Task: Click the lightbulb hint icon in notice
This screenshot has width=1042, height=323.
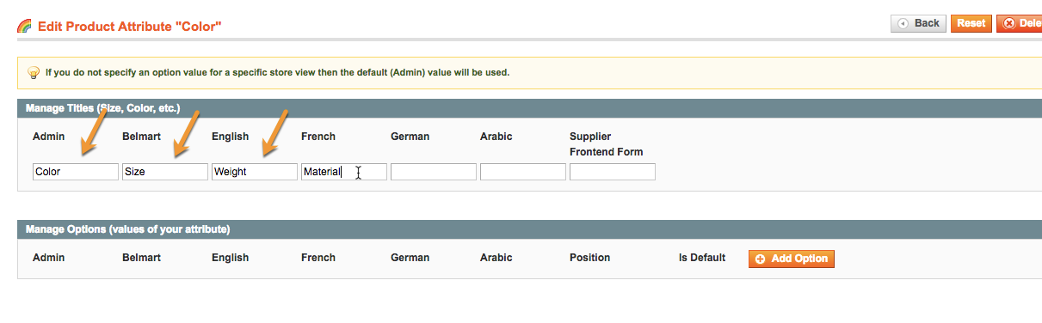Action: pyautogui.click(x=34, y=72)
